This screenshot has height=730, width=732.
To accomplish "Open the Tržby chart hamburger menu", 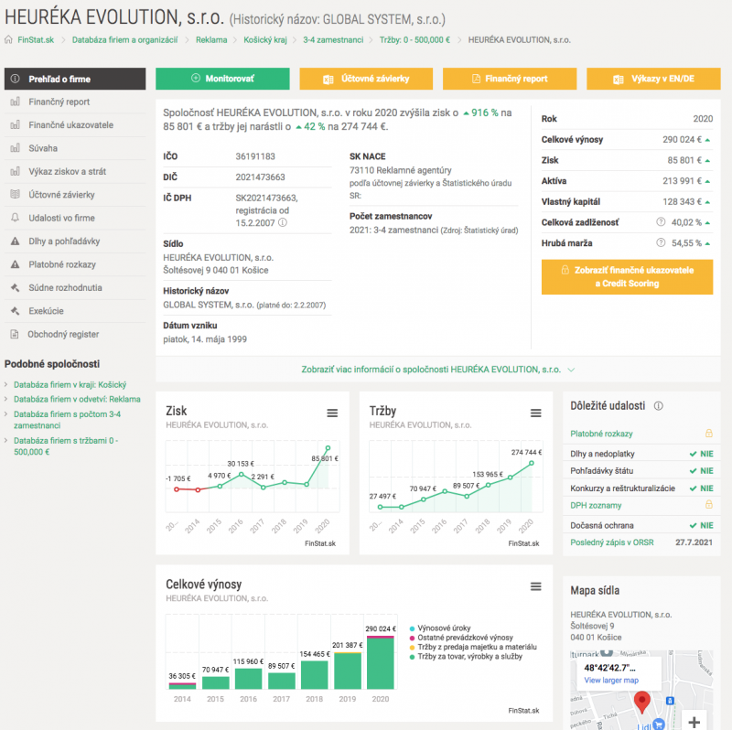I will [x=535, y=413].
